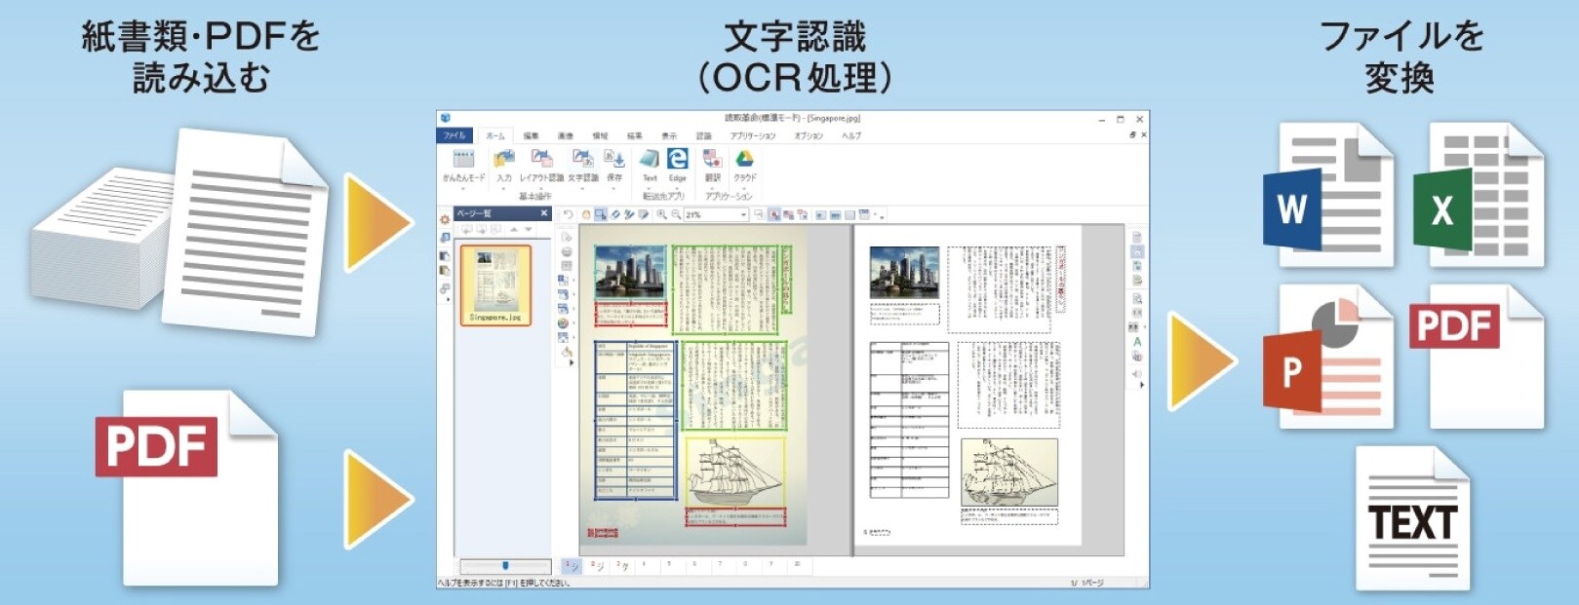This screenshot has width=1579, height=605.
Task: Click the 入力 input icon
Action: (503, 159)
